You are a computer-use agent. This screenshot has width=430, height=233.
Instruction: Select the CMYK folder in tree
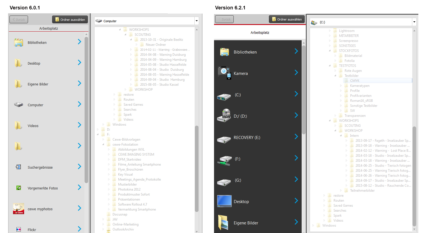click(x=355, y=81)
